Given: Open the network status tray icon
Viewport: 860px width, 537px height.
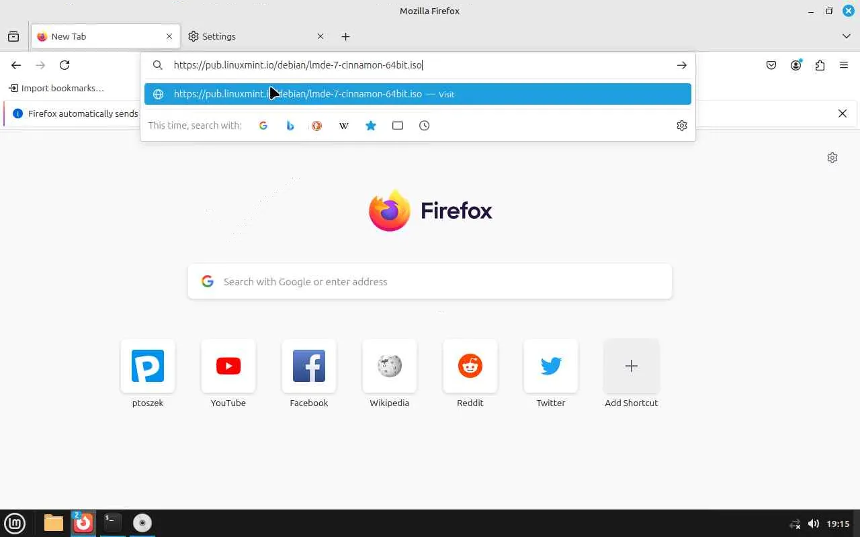Looking at the screenshot, I should click(x=795, y=524).
